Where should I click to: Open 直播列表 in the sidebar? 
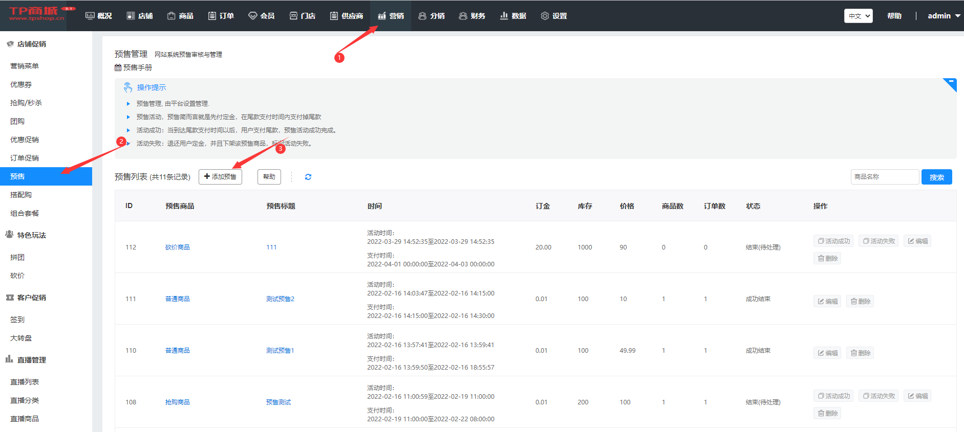pyautogui.click(x=25, y=382)
